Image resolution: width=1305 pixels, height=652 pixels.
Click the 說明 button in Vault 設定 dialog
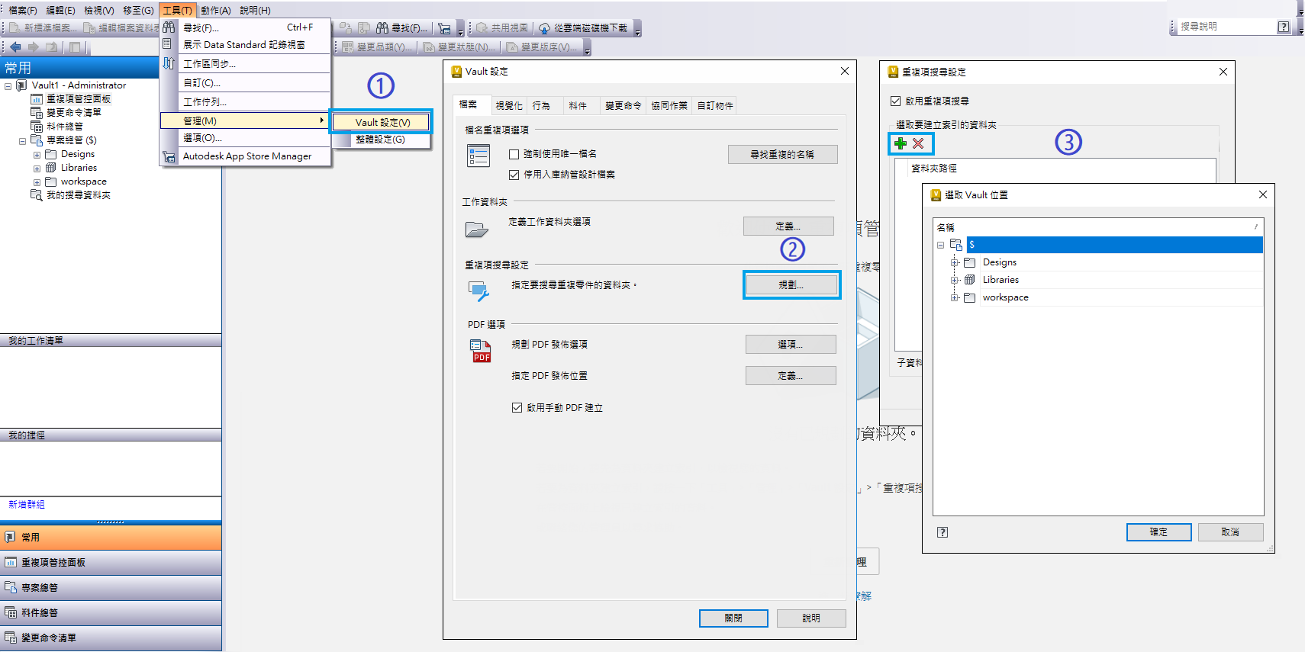click(811, 618)
